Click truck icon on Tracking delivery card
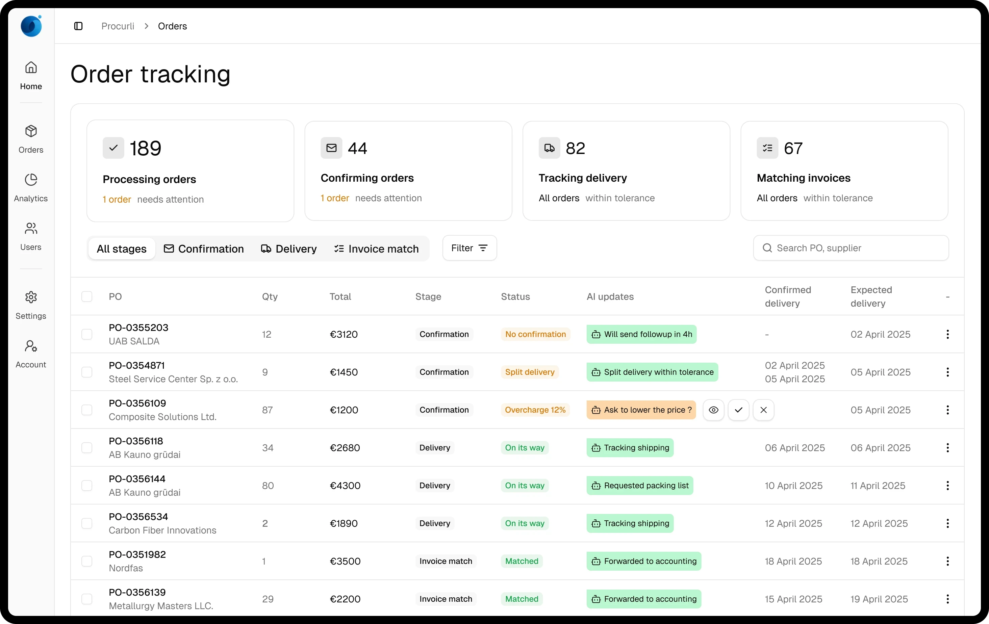The width and height of the screenshot is (989, 624). pos(550,148)
